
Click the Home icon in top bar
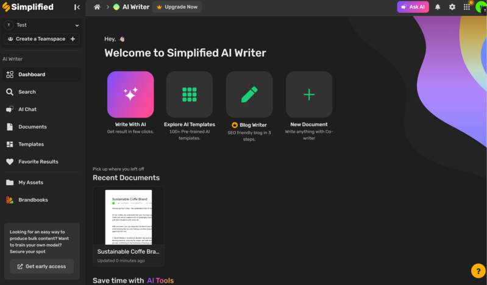97,7
